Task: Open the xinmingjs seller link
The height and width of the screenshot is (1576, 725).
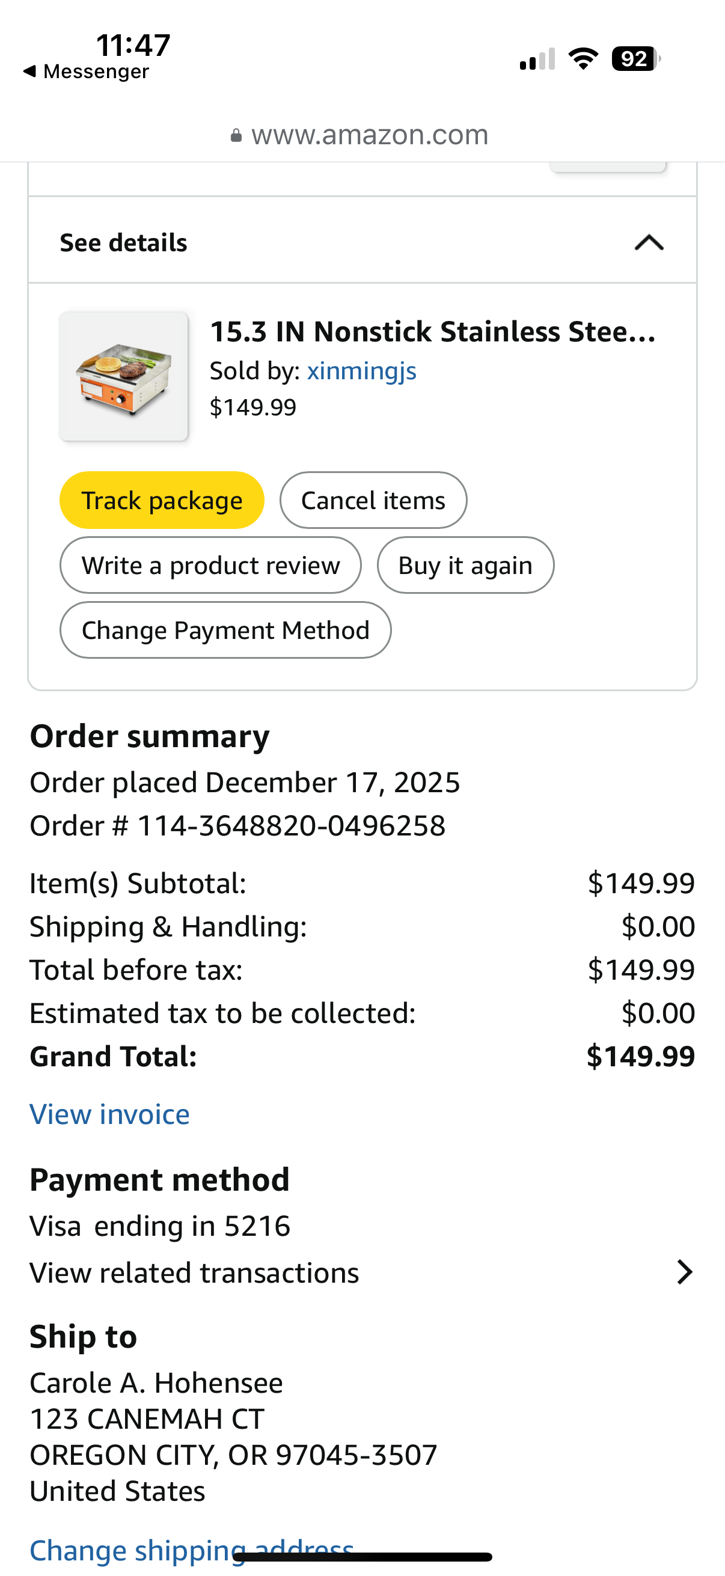Action: 361,371
